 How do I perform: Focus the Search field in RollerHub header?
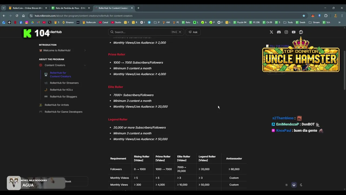(x=146, y=32)
